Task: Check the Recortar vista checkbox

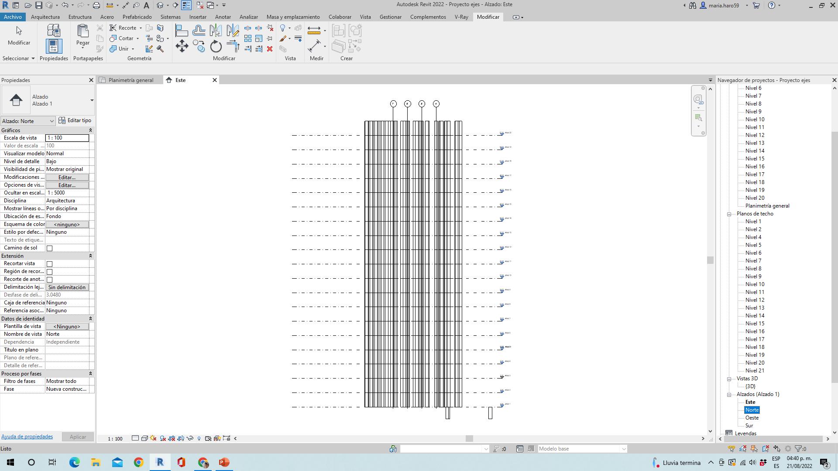Action: pyautogui.click(x=50, y=264)
